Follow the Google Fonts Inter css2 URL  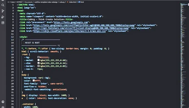[84, 25]
